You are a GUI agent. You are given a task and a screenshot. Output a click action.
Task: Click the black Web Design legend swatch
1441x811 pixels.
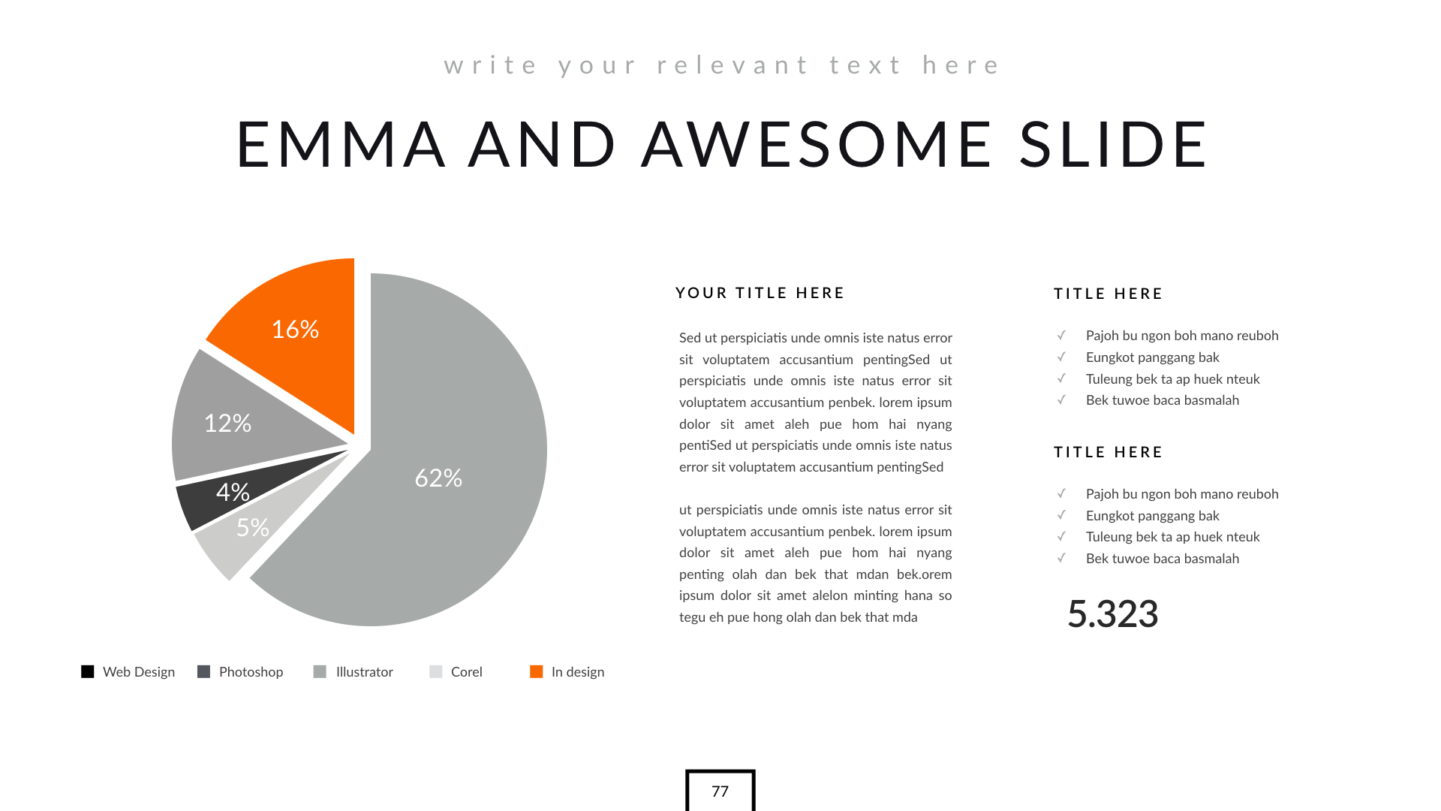[88, 671]
